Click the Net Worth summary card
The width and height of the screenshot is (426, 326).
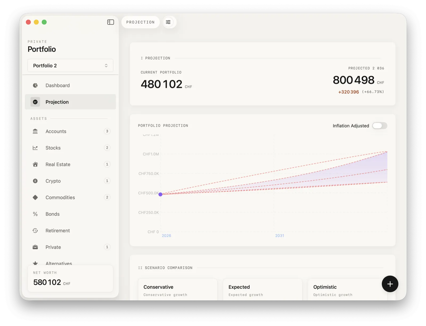tap(70, 279)
